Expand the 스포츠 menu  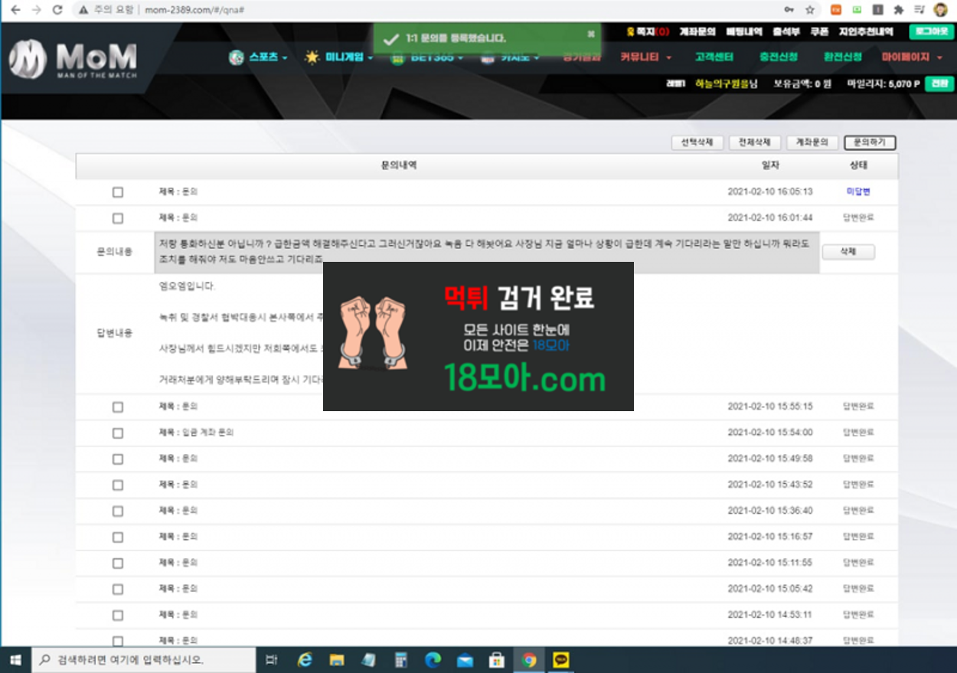[x=258, y=57]
